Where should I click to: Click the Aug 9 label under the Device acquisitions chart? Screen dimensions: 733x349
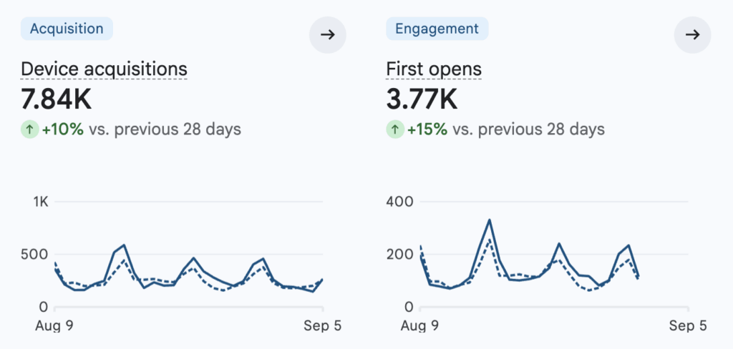(54, 325)
